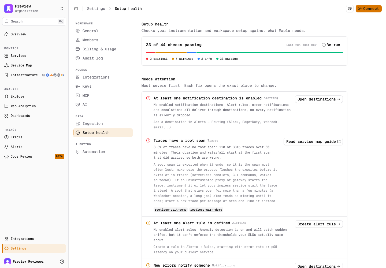Go to Service Map
The image size is (386, 268).
click(x=34, y=65)
